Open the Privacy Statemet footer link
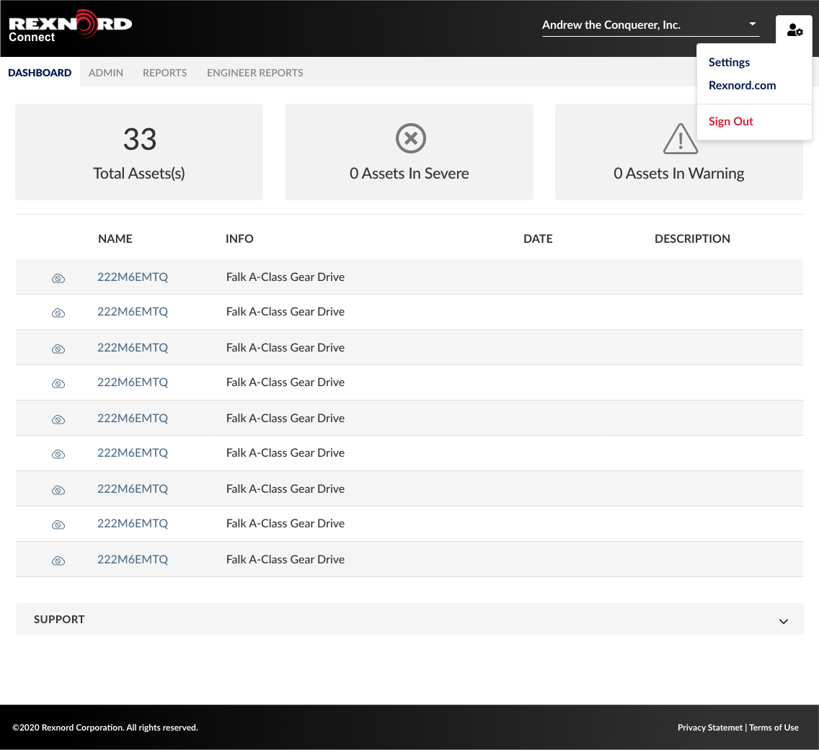The width and height of the screenshot is (819, 750). (710, 728)
